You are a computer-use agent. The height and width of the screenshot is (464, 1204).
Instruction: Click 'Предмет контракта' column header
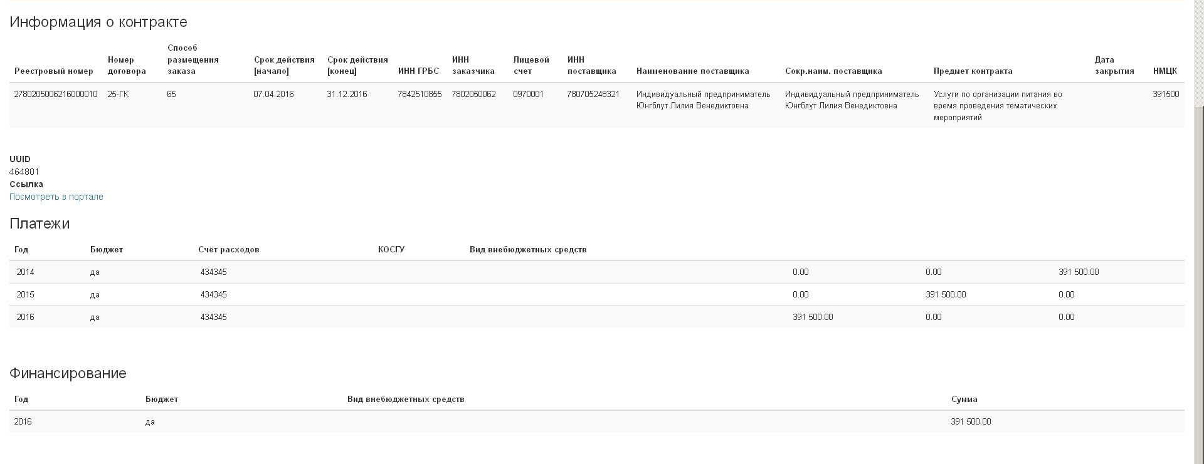tap(973, 71)
